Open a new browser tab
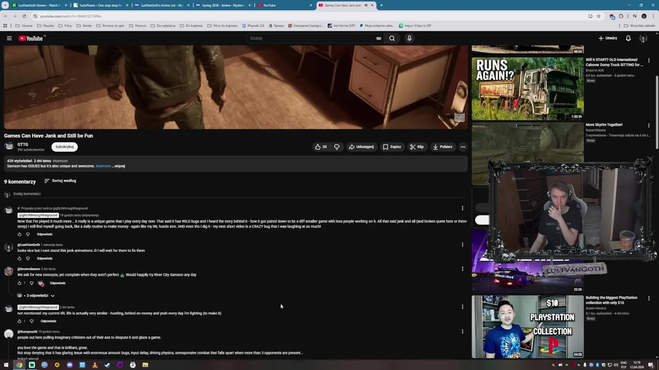Viewport: 659px width, 370px height. click(x=381, y=5)
